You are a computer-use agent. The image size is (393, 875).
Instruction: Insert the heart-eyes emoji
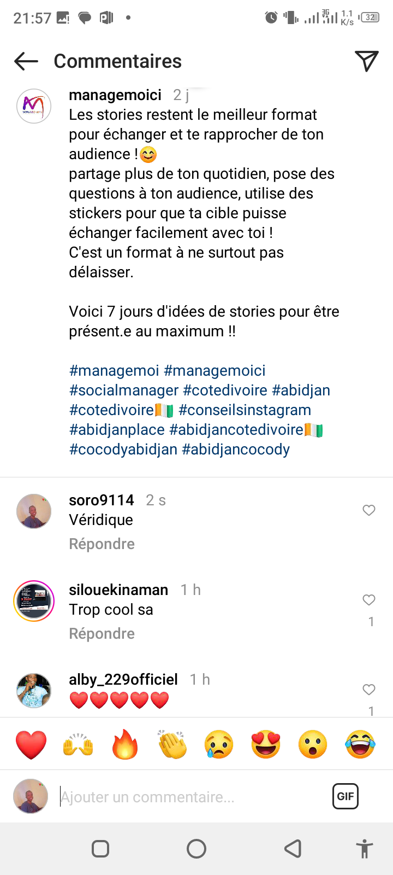point(266,744)
